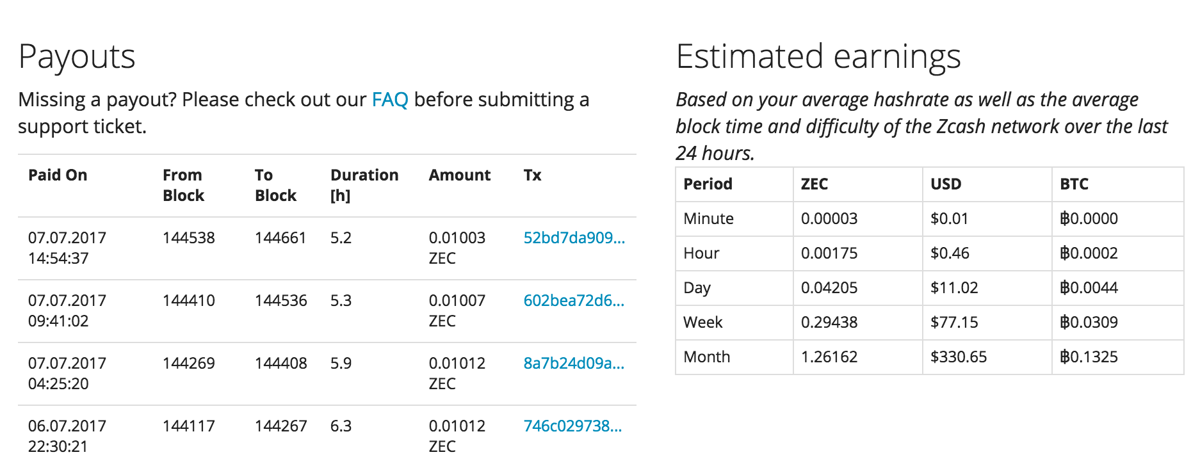Click the To Block column header

[x=275, y=185]
